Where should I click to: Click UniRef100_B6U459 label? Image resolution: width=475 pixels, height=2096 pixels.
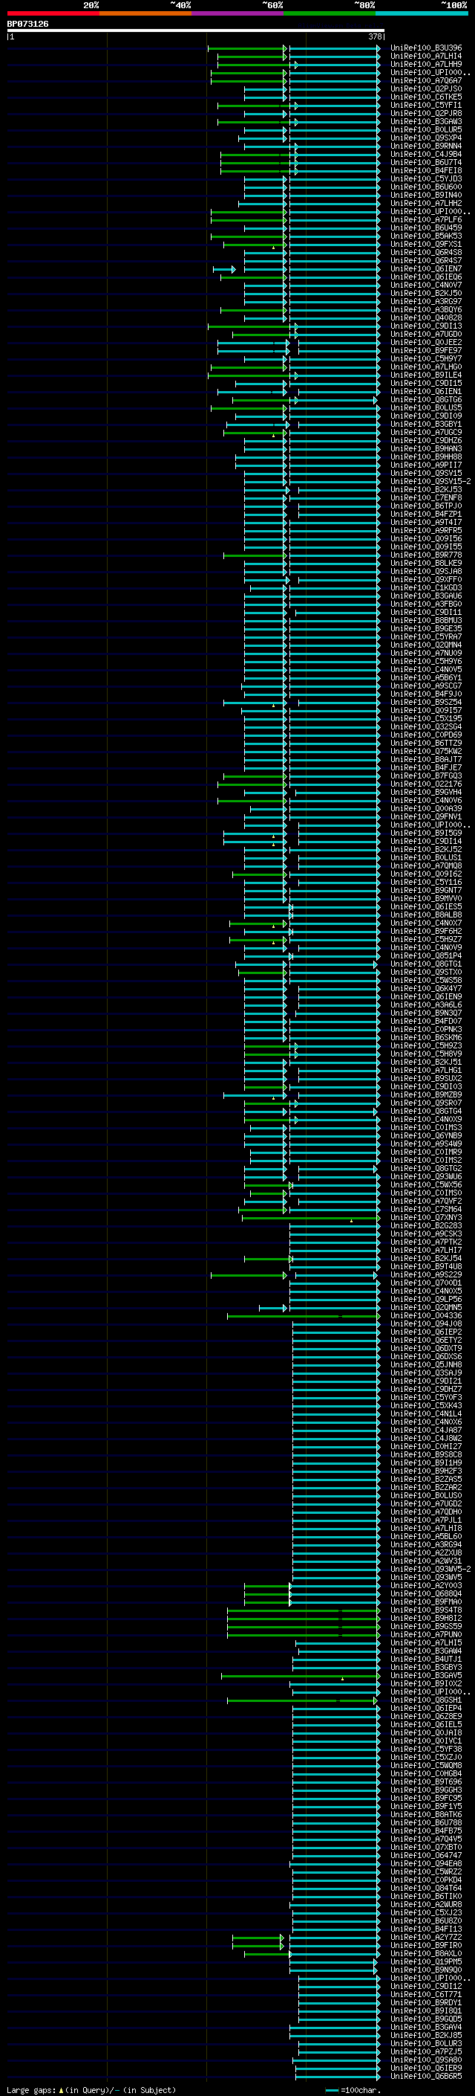tap(426, 228)
